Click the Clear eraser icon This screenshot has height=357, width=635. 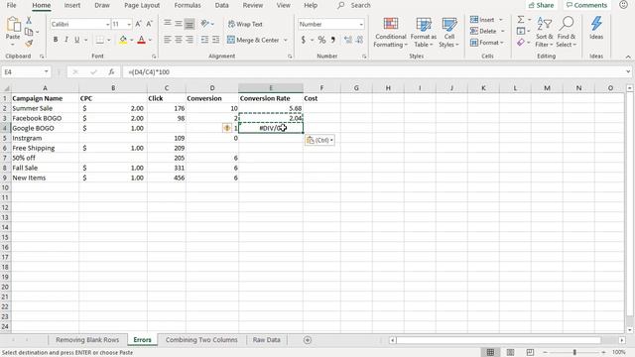pos(521,42)
